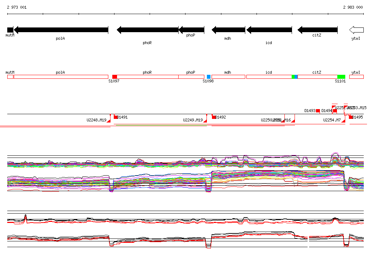Viewport: 371px width, 258px height.
Task: Click the D1492 downshift label
Action: pos(221,117)
